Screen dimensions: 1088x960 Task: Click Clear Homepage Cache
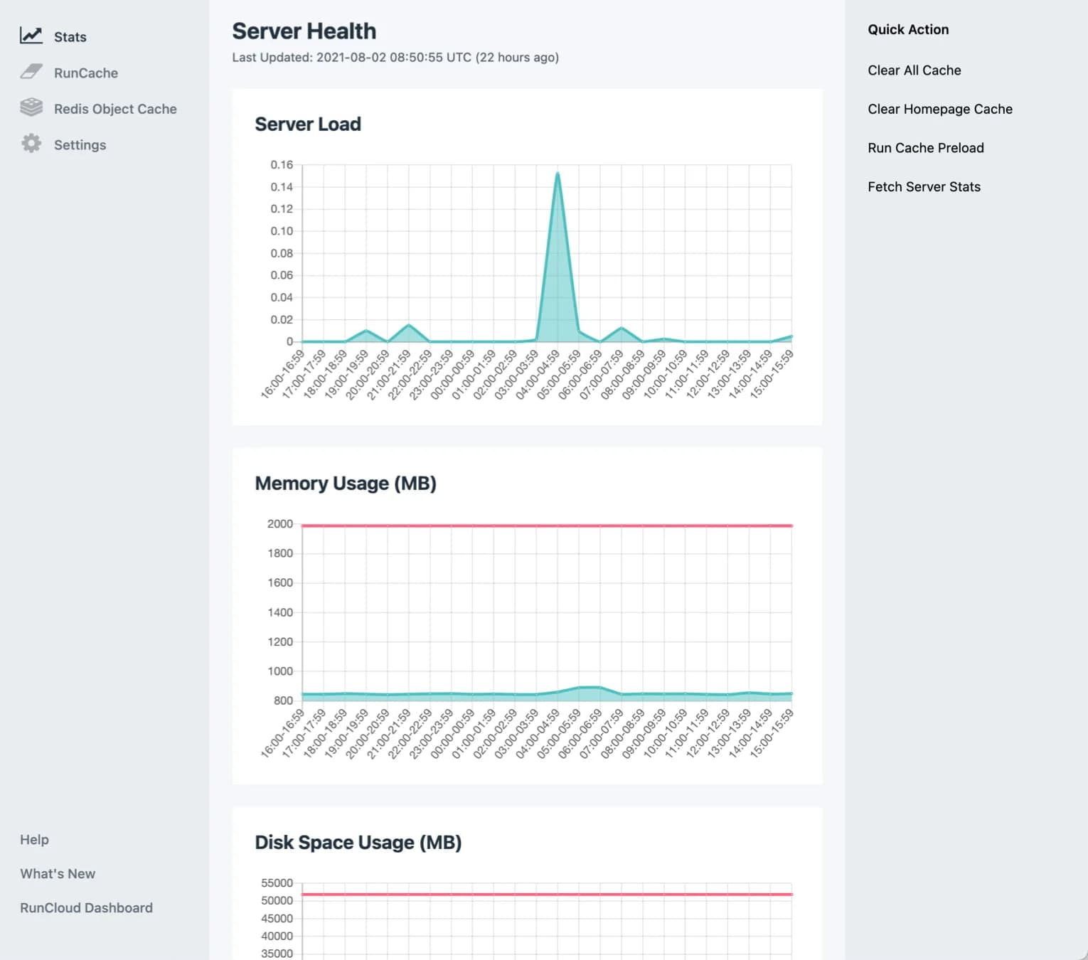pos(939,109)
